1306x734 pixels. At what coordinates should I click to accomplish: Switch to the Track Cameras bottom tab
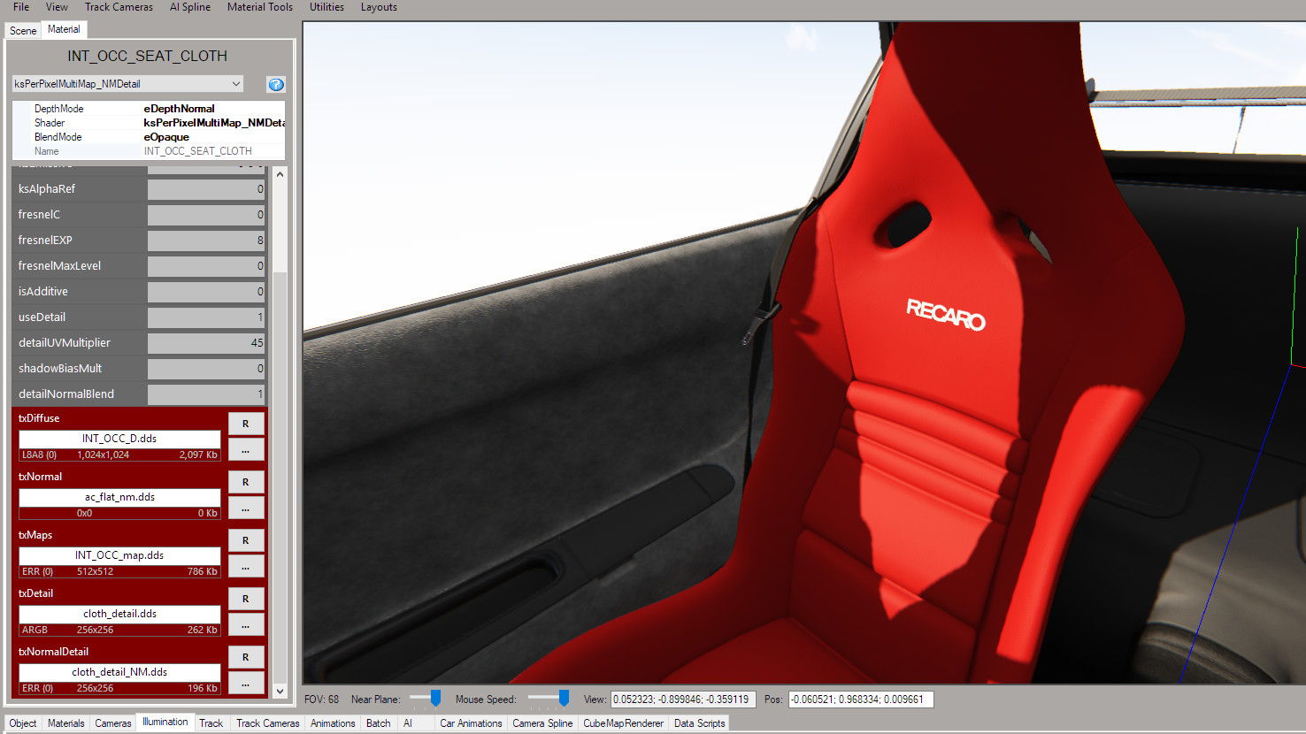pyautogui.click(x=268, y=723)
